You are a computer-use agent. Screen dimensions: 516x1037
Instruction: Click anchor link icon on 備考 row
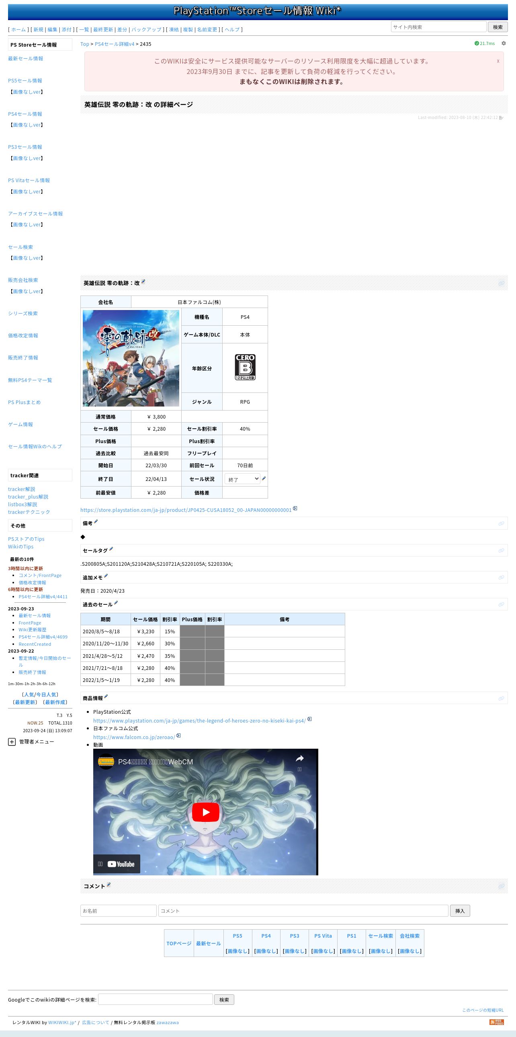501,524
